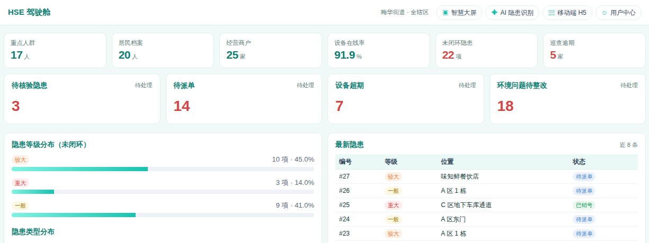Click the red number 18 under 环境问题待整改
649x243 pixels.
505,106
